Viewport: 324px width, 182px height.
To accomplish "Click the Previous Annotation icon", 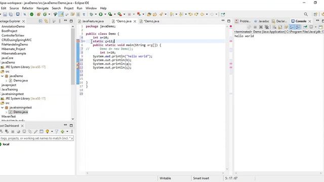I will pyautogui.click(x=181, y=14).
